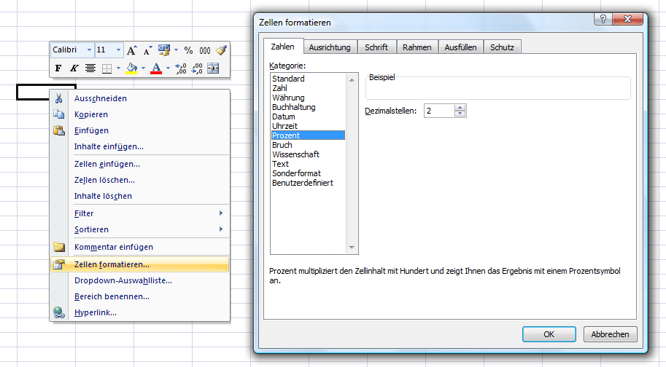Center align text in mini toolbar
Image resolution: width=666 pixels, height=367 pixels.
point(90,68)
